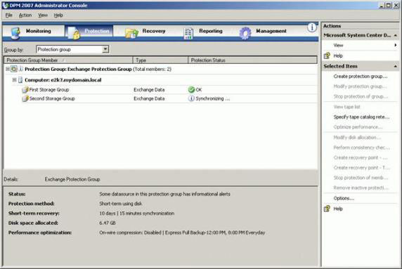
Task: Click Create protection group action
Action: coord(361,77)
